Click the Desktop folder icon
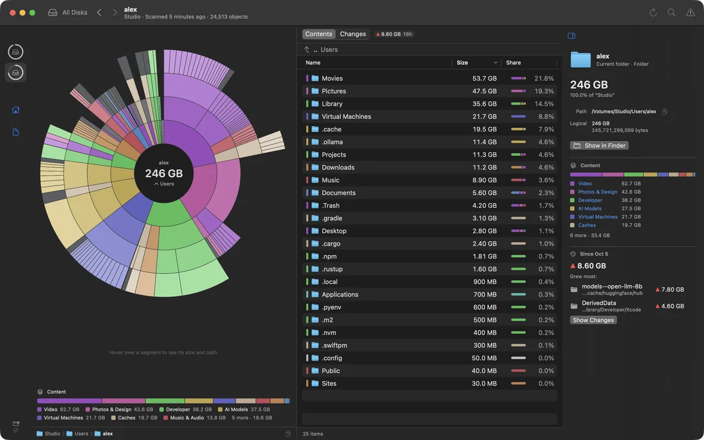704x440 pixels. (315, 231)
